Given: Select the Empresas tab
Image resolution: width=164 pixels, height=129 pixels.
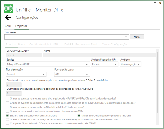Looking at the screenshot, I should [21, 26].
